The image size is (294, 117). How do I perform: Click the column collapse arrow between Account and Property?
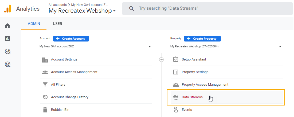(x=161, y=59)
